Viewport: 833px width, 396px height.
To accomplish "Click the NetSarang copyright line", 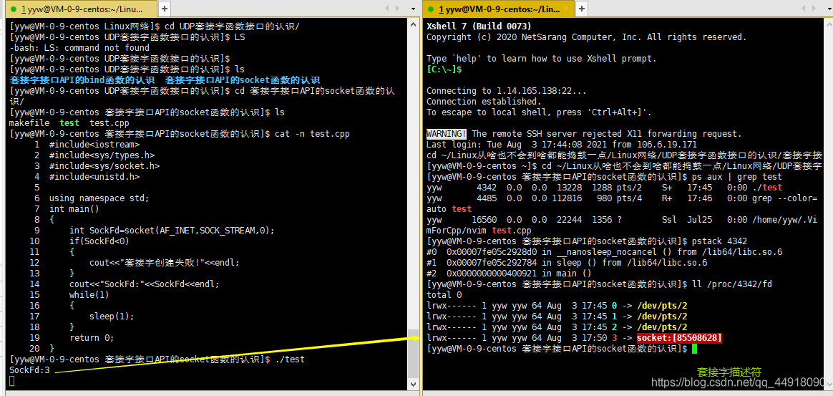I will [x=587, y=37].
